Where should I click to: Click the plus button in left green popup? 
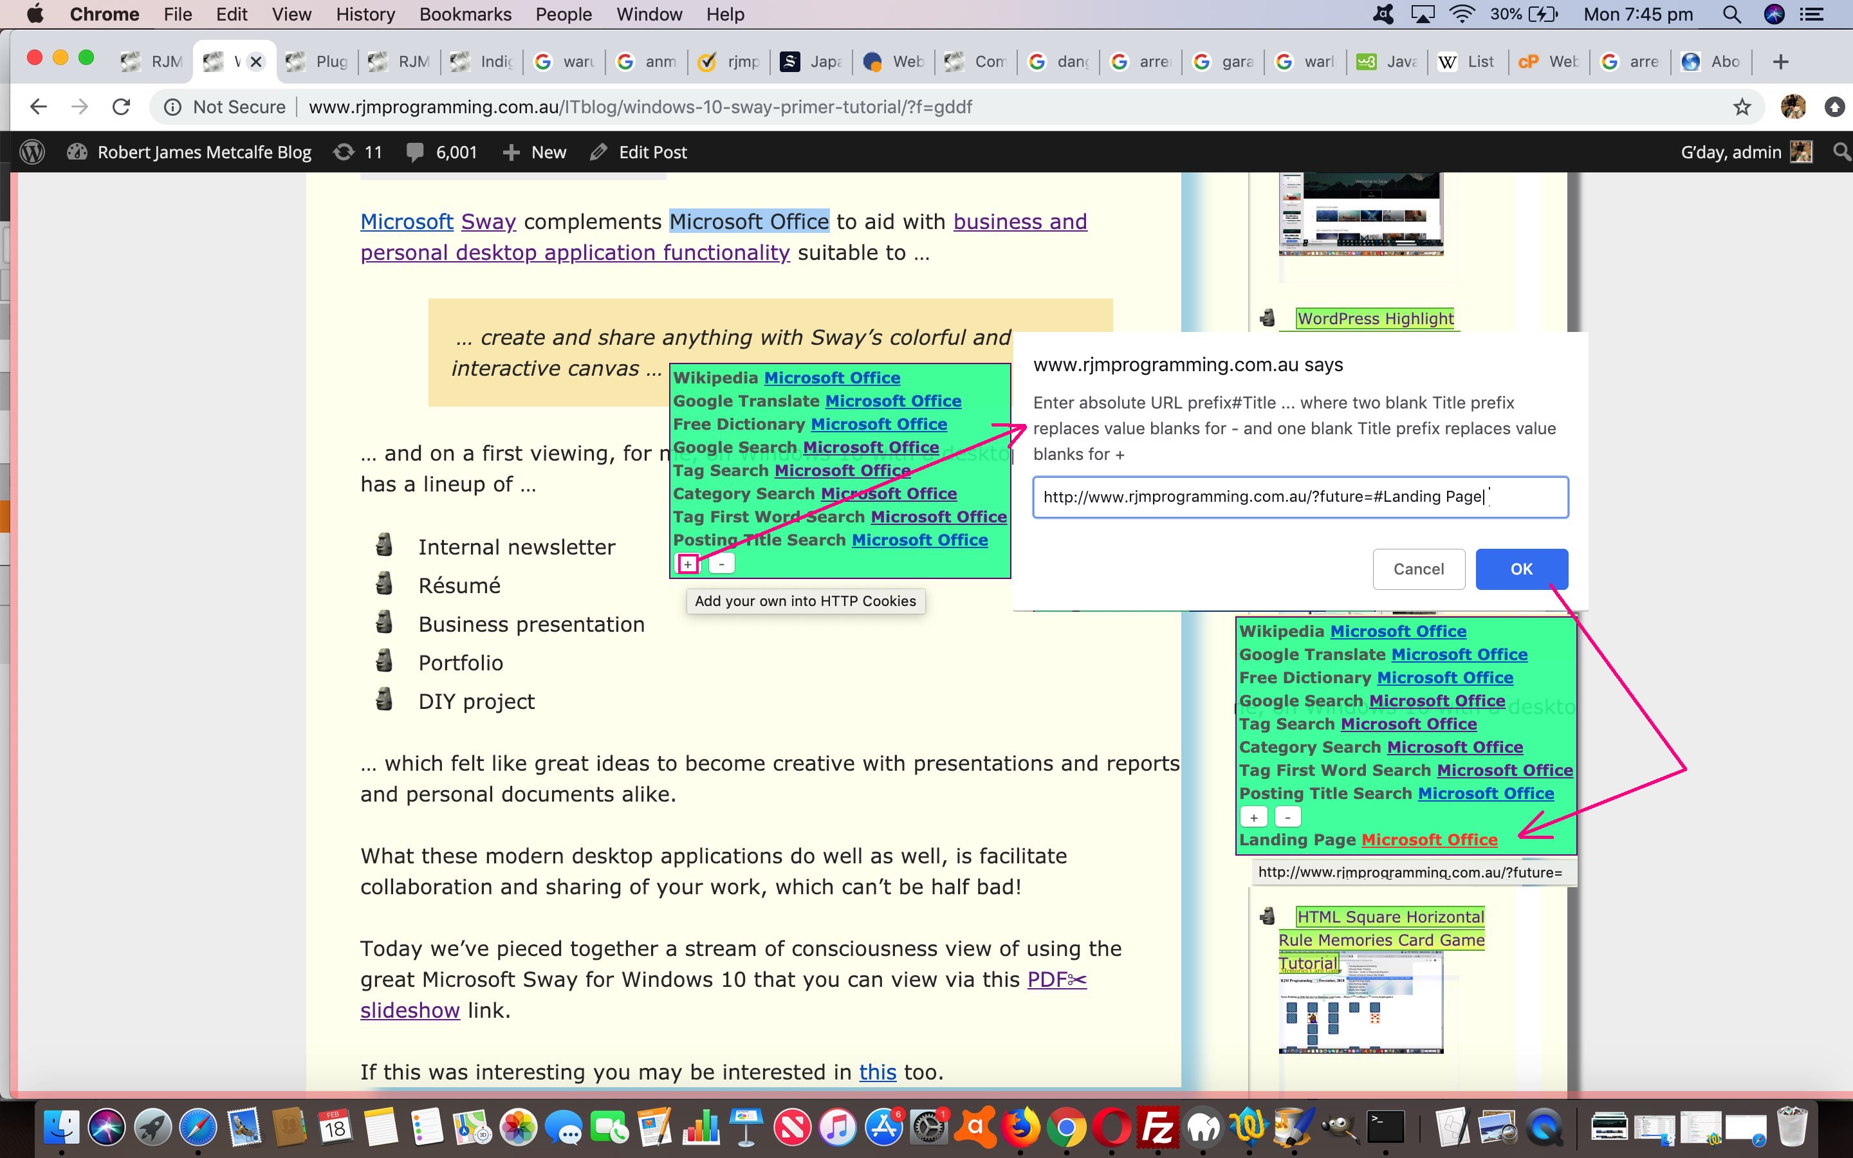(688, 564)
